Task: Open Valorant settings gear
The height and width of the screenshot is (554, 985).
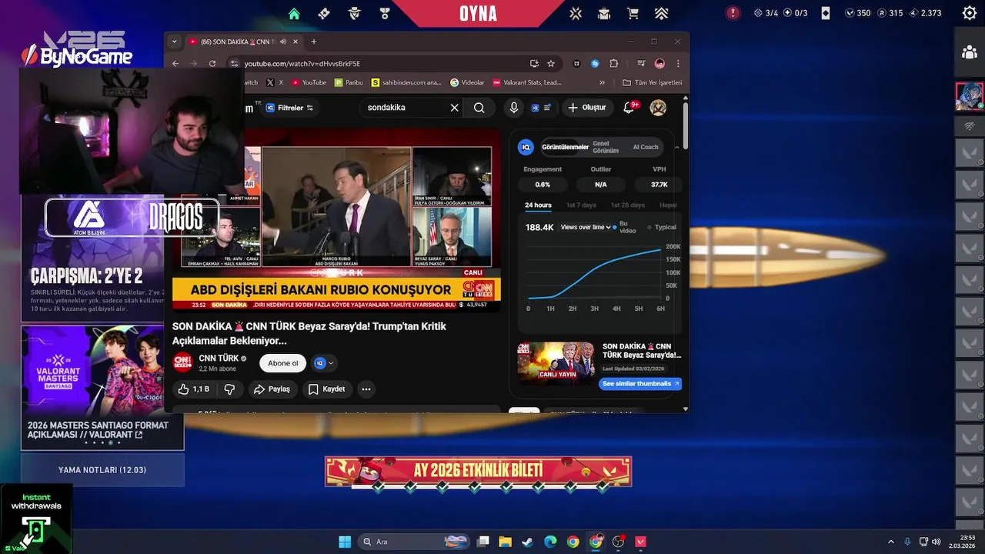Action: click(x=970, y=13)
